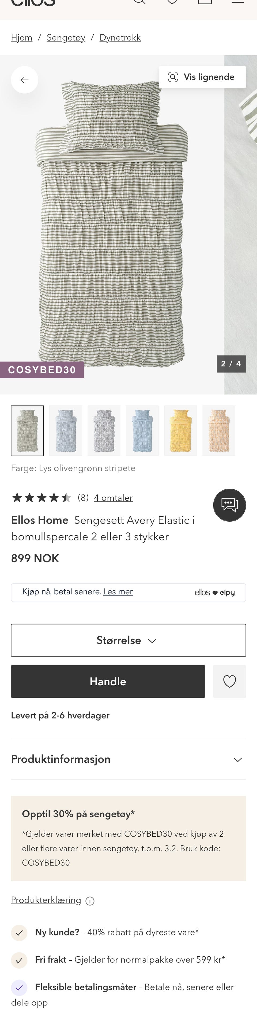Select the solid light blue variant
257x1013 pixels.
(142, 431)
